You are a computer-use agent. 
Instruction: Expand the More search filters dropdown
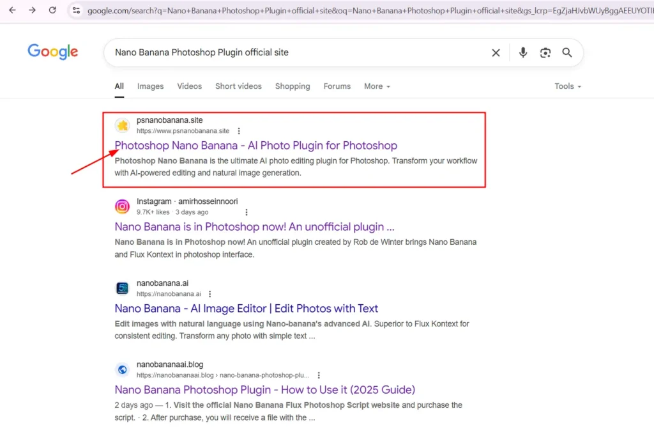tap(377, 86)
